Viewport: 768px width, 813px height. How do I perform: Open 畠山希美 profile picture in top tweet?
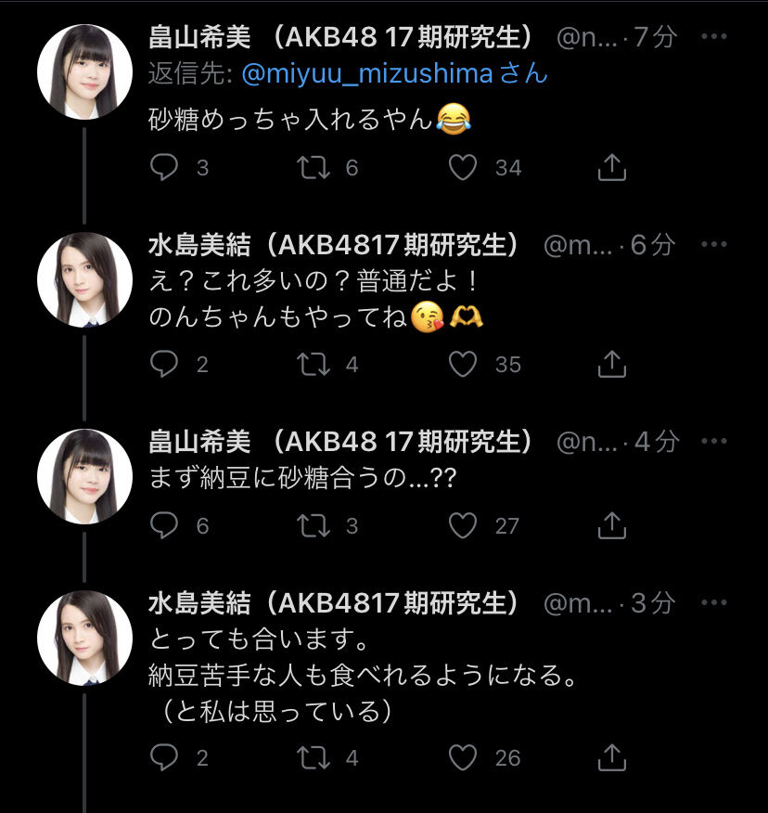(84, 71)
